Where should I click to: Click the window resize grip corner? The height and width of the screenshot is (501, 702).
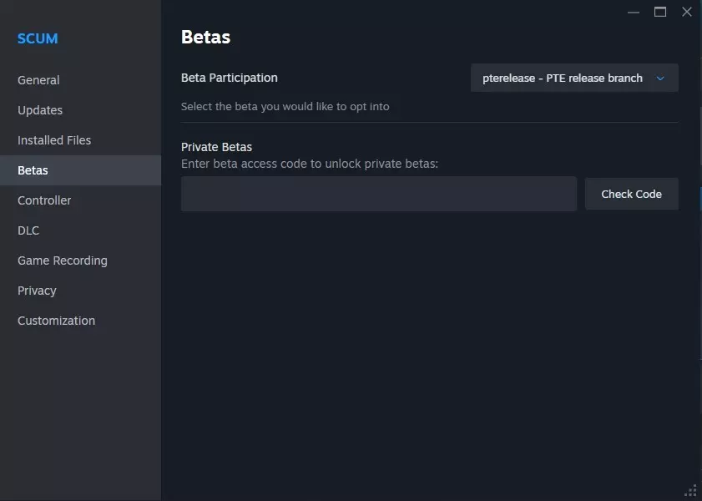(x=691, y=491)
